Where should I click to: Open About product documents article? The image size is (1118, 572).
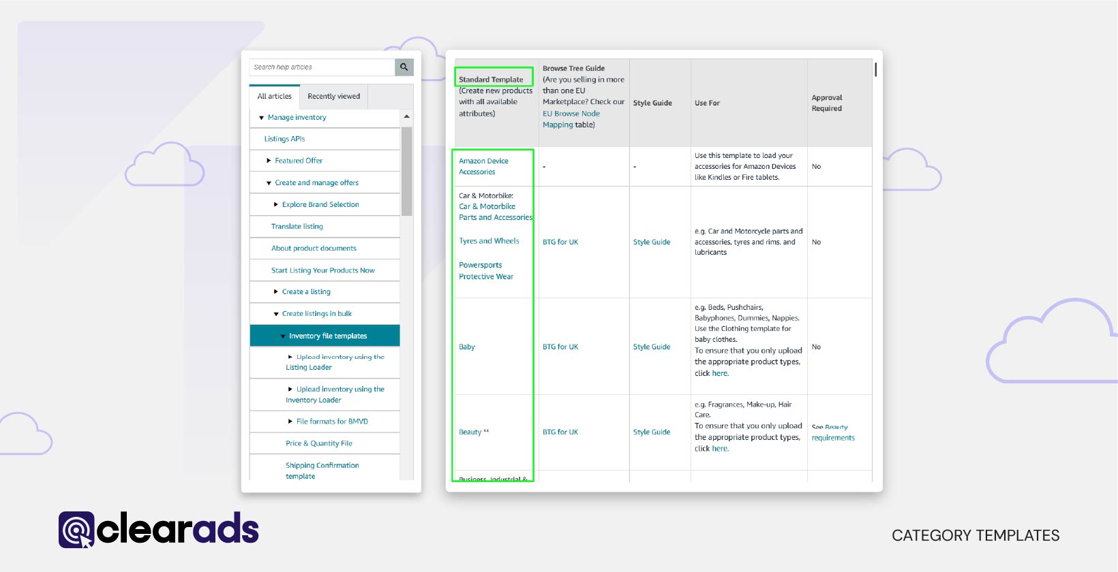(x=314, y=249)
